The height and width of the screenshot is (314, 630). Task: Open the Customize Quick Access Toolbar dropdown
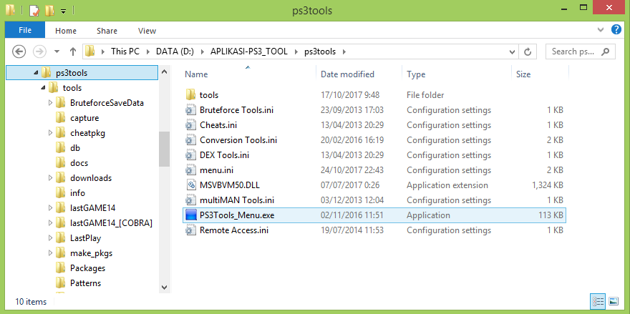tap(63, 11)
